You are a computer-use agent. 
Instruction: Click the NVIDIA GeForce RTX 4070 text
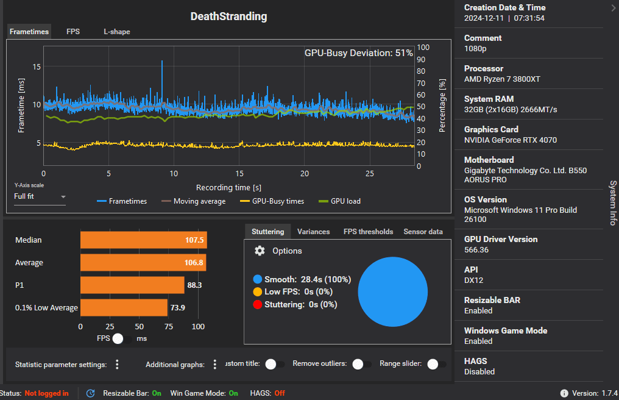[511, 140]
